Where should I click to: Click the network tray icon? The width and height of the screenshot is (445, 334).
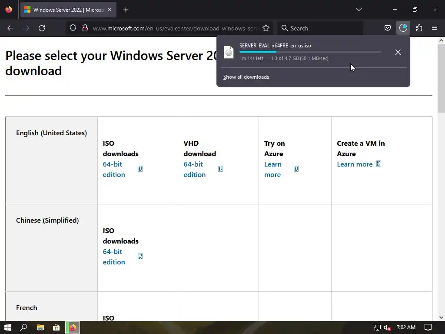pos(377,327)
